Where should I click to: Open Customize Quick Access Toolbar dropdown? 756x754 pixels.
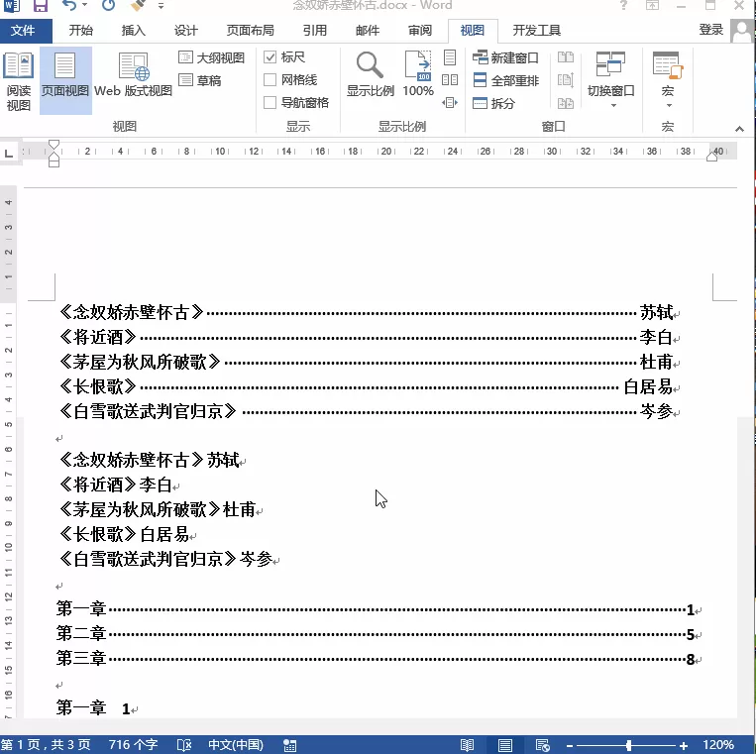pos(162,6)
